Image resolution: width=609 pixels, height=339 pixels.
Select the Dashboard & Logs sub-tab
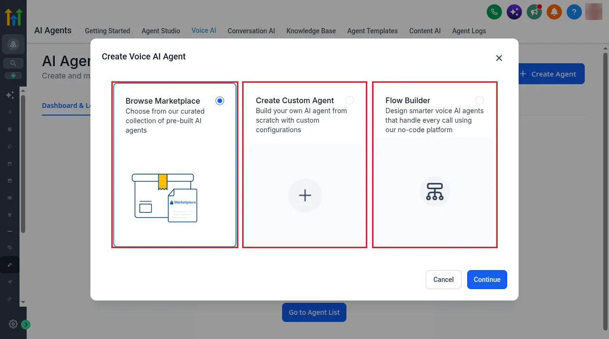click(x=66, y=106)
